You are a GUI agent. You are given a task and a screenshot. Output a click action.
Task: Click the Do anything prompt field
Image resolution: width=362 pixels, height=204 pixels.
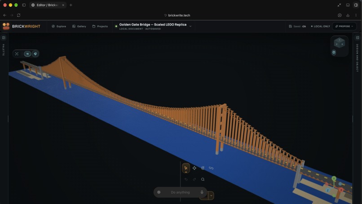(x=180, y=192)
